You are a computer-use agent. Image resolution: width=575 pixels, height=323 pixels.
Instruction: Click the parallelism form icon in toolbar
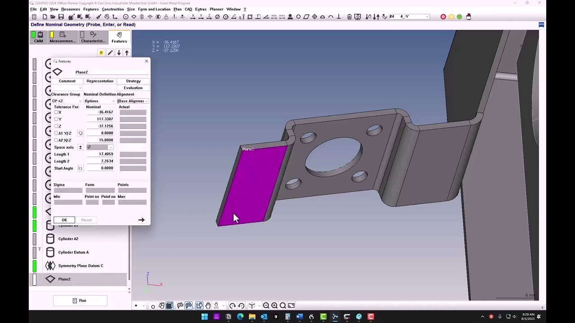point(306,17)
